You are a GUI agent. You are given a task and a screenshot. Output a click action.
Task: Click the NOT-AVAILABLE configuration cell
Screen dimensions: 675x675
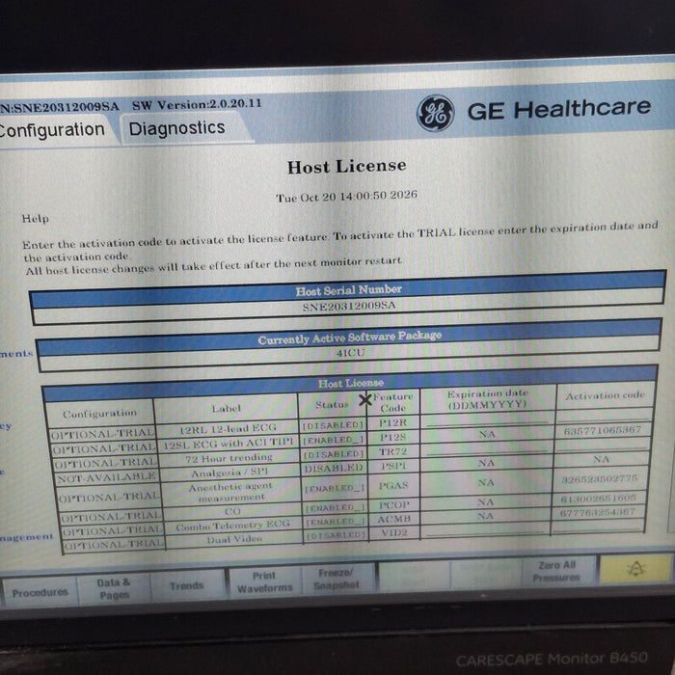click(106, 477)
